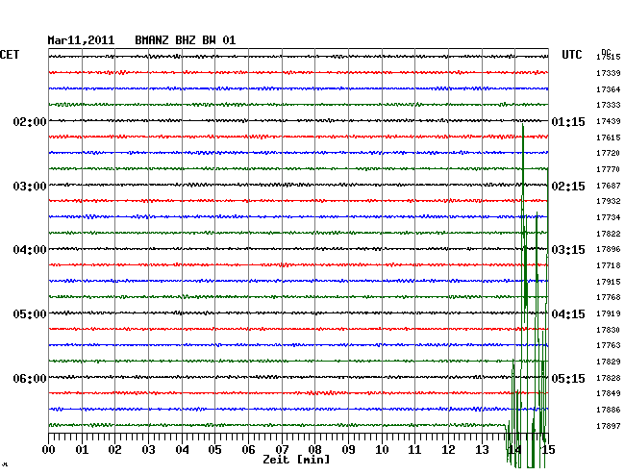Click the DC offset value 17932
This screenshot has width=625, height=475.
click(609, 201)
